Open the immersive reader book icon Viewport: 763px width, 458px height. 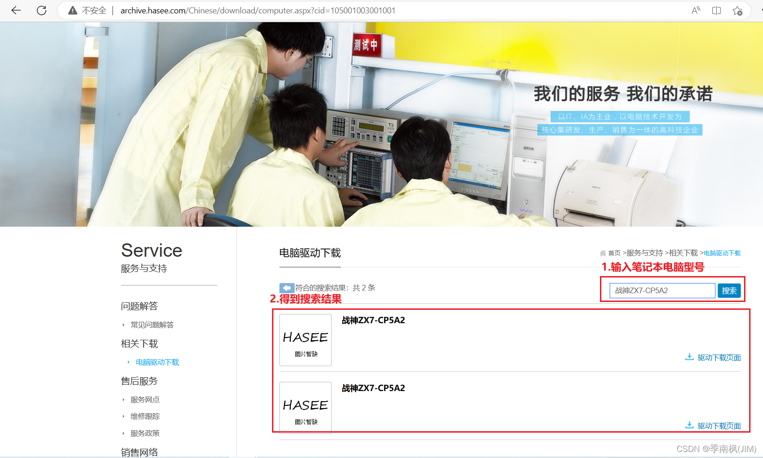tap(716, 10)
